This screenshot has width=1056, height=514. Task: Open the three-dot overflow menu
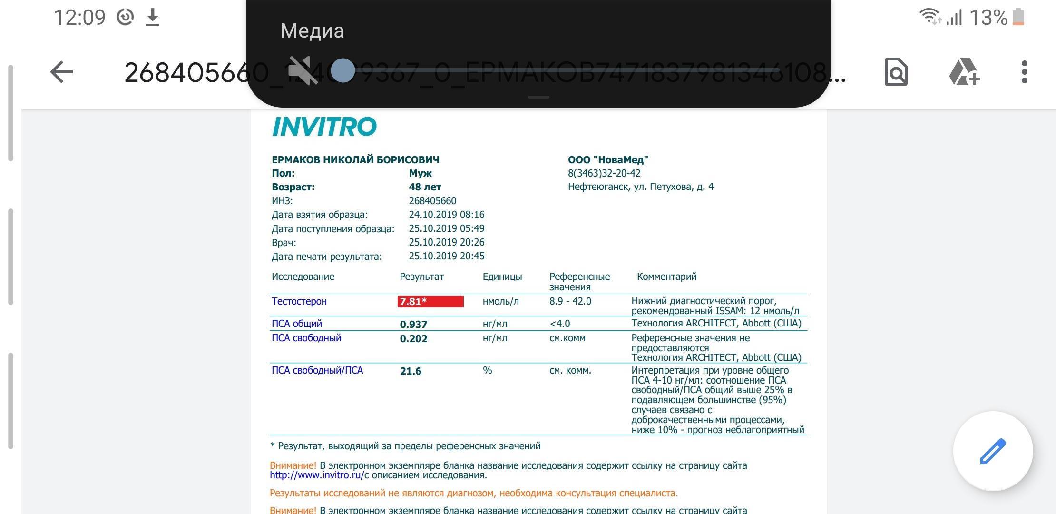pos(1025,72)
